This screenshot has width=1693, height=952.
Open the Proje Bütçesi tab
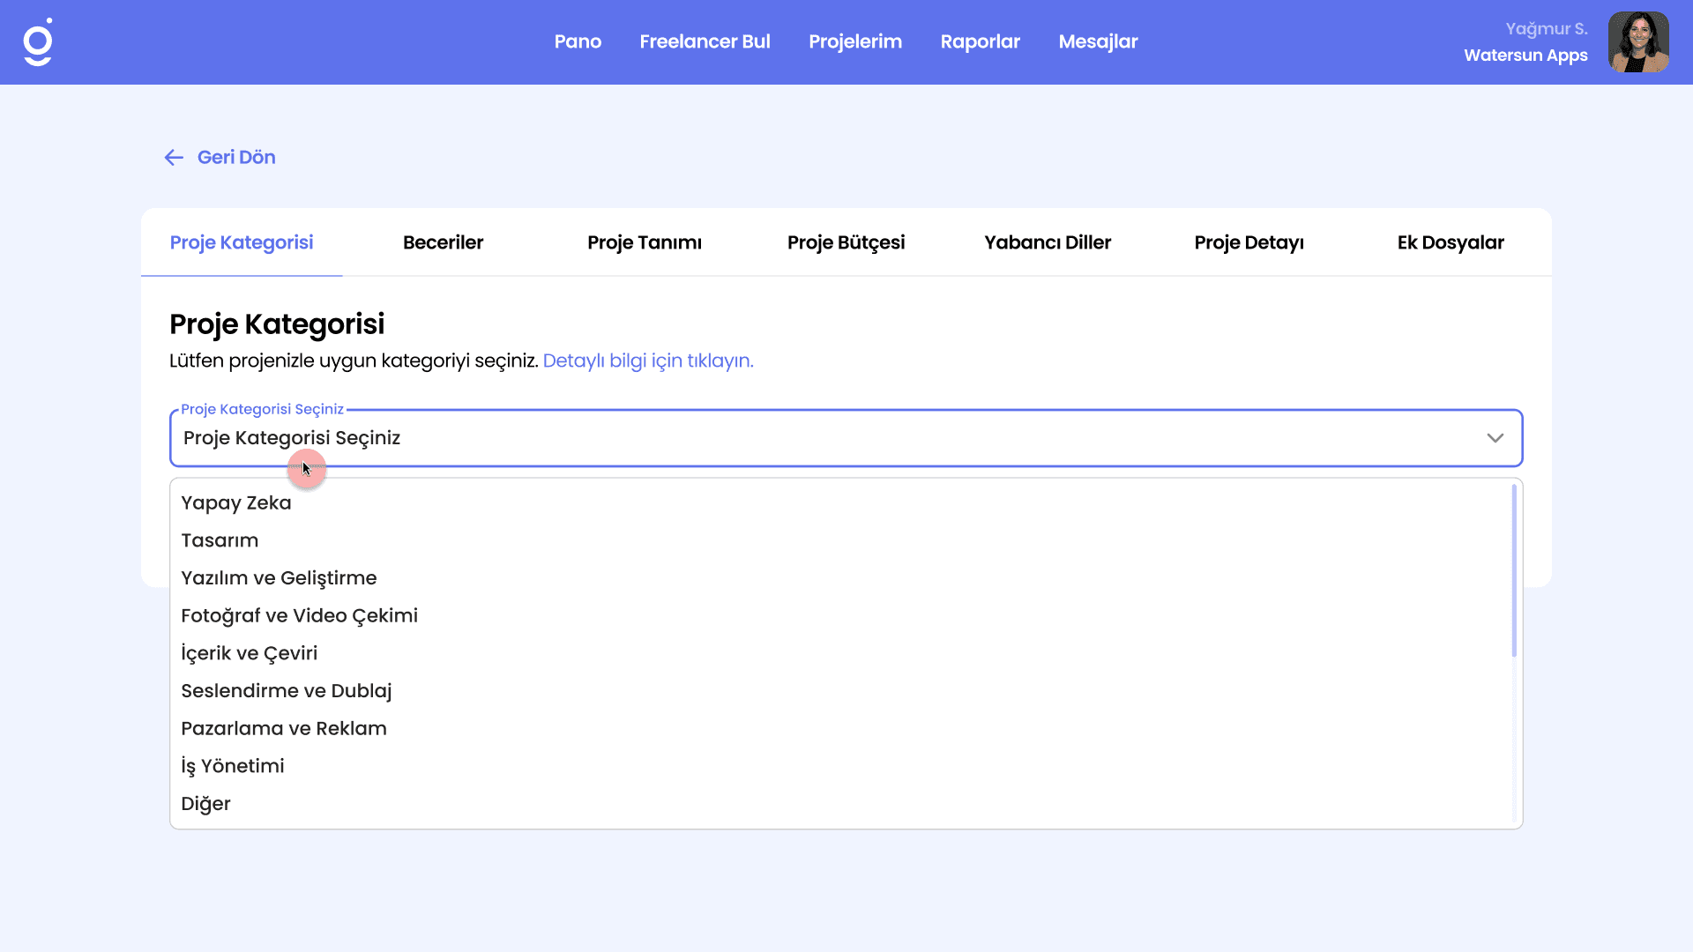point(846,242)
